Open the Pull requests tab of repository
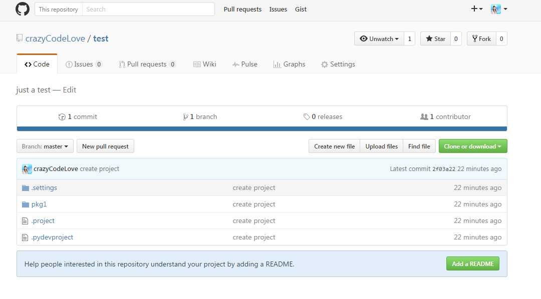This screenshot has width=541, height=299. 147,64
